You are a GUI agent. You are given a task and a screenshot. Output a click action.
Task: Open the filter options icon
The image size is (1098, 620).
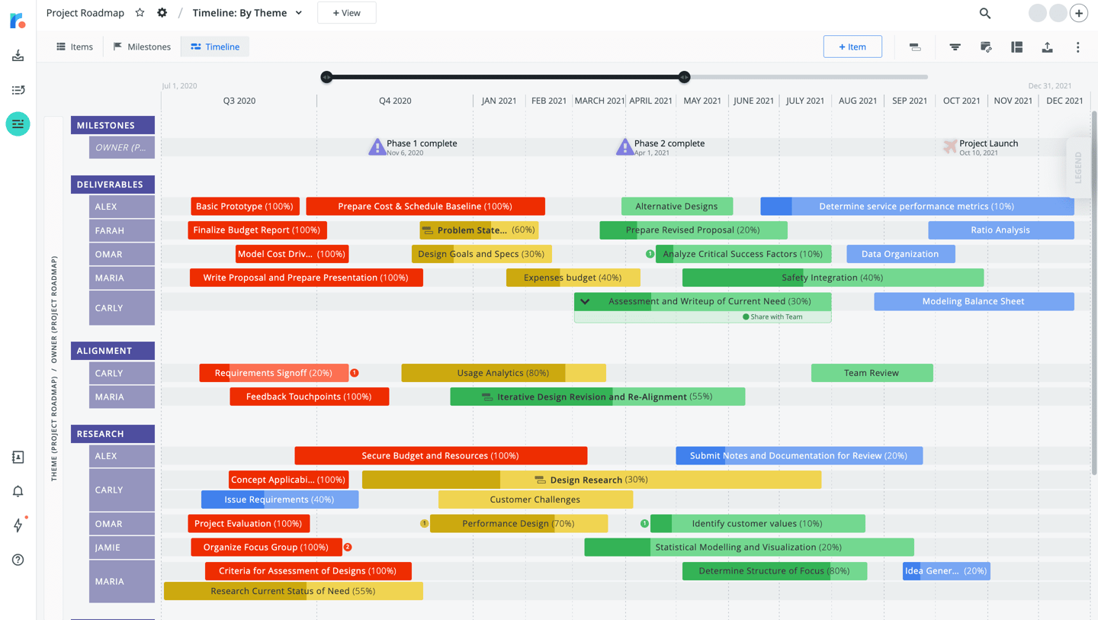[x=955, y=47]
